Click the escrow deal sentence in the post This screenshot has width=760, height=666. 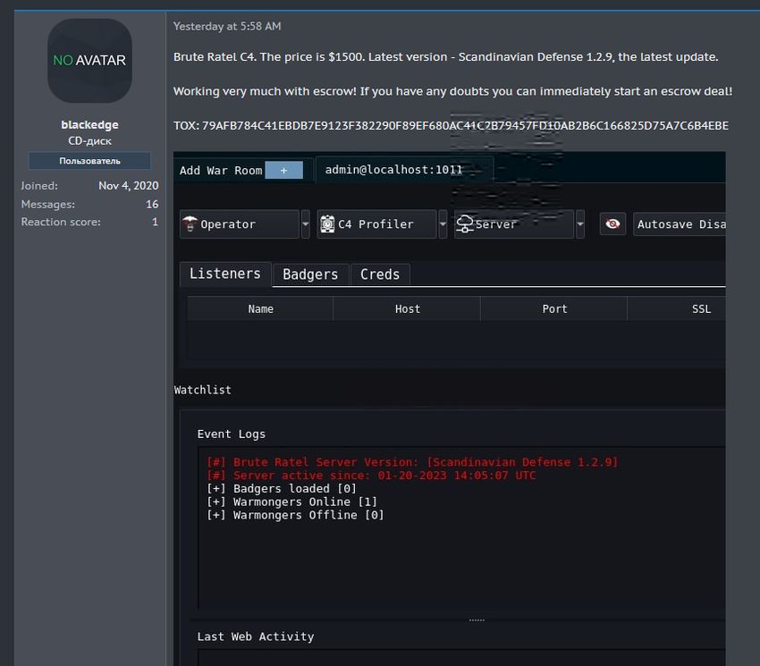452,91
